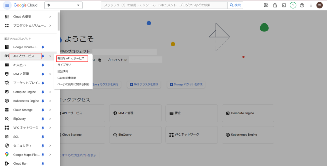The height and width of the screenshot is (166, 327).
Task: Open the Gemini chat sparkle icon
Action: [266, 6]
